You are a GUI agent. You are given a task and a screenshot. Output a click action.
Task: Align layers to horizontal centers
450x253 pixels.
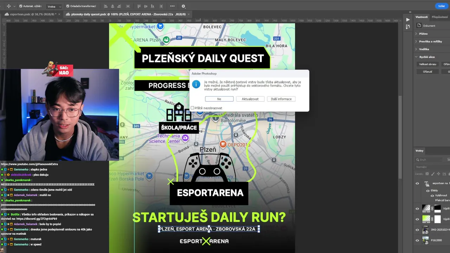tap(112, 6)
